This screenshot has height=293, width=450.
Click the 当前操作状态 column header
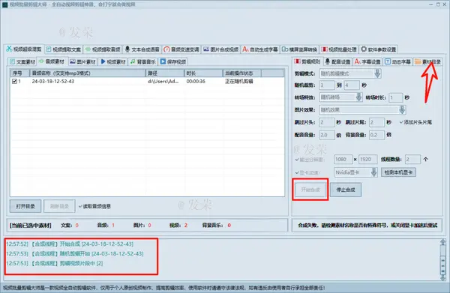[x=242, y=73]
